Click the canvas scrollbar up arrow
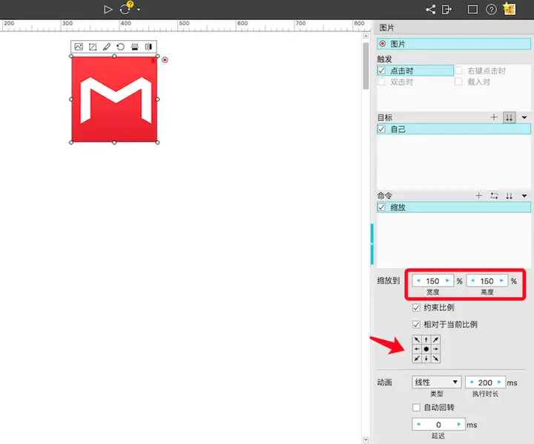The image size is (534, 444). [366, 36]
